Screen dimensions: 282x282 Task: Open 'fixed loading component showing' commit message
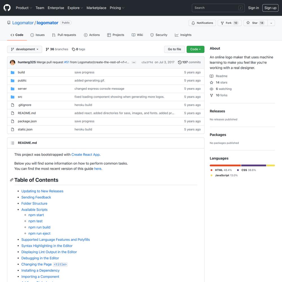(119, 97)
